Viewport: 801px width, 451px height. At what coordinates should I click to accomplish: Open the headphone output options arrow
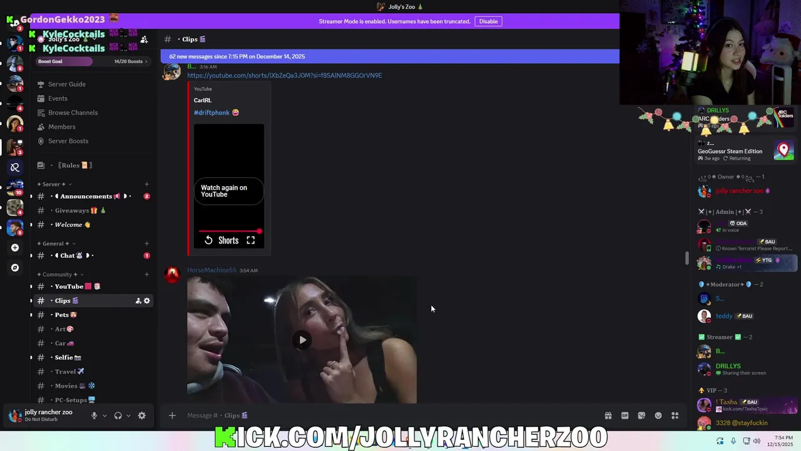tap(128, 415)
